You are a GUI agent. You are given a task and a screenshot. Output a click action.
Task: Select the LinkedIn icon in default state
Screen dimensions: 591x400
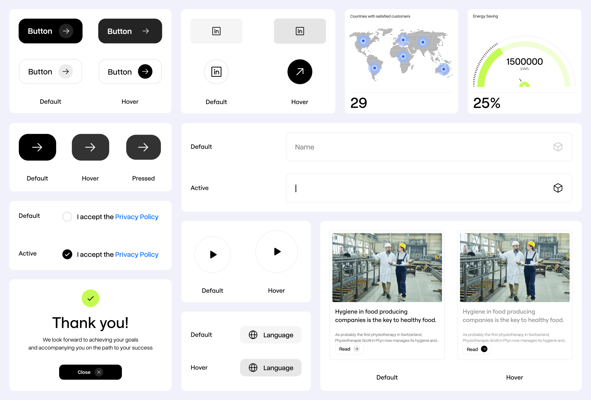[x=216, y=31]
